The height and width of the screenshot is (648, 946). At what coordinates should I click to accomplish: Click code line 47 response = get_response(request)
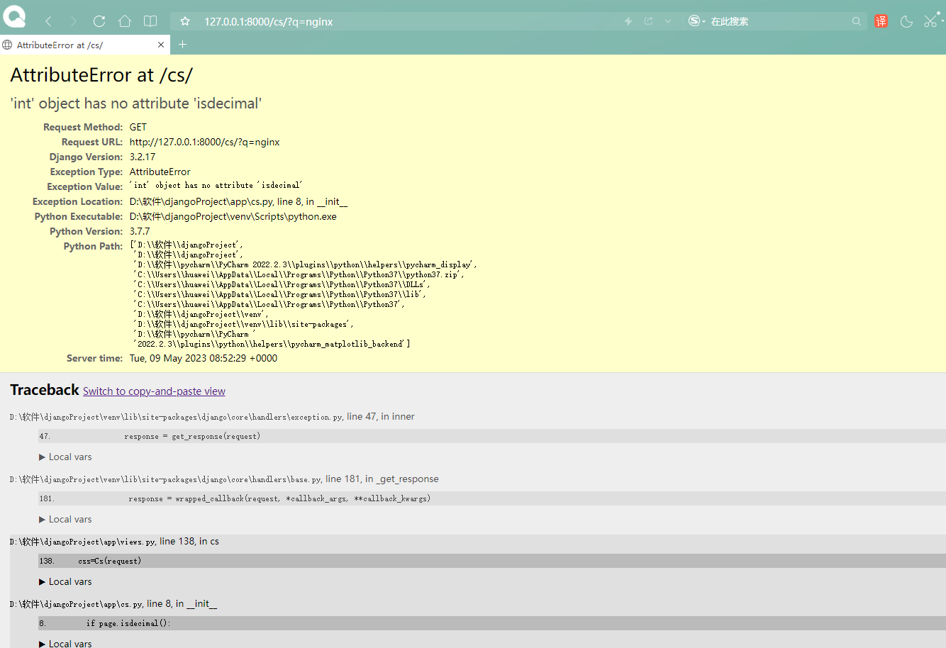492,436
